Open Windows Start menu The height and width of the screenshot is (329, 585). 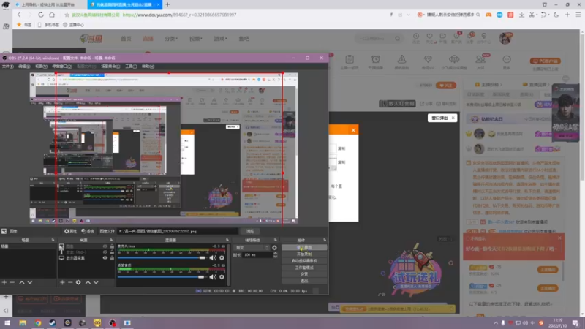(7, 322)
